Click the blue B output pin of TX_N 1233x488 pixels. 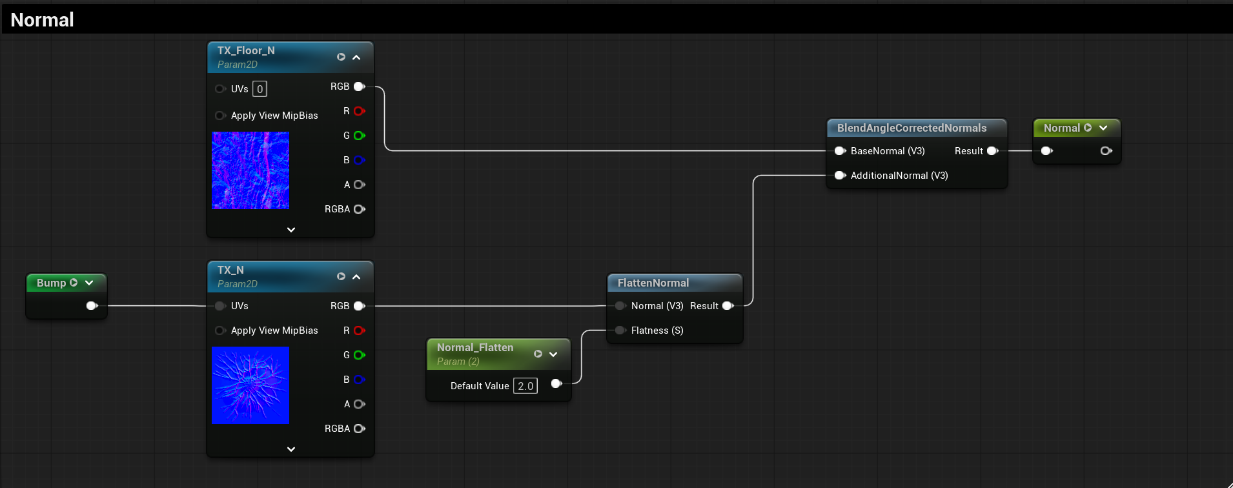(x=360, y=380)
